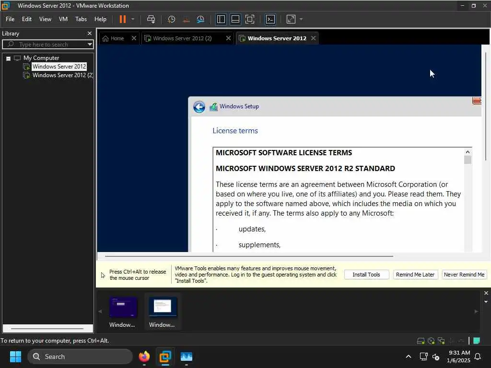Open the Edit menu
Screen dimensions: 491x368
27,19
